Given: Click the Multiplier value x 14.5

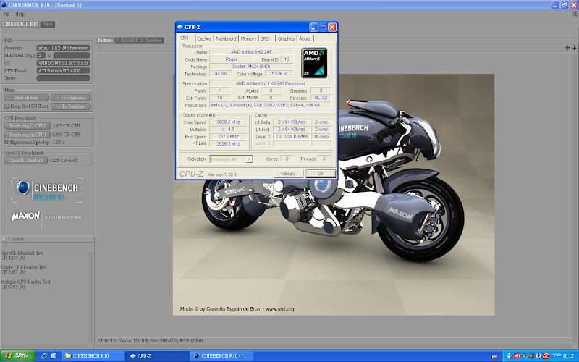Looking at the screenshot, I should (x=228, y=130).
